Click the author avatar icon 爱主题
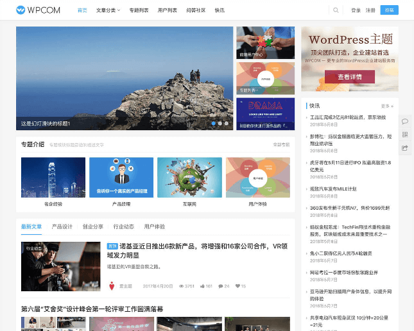Image resolution: width=414 pixels, height=331 pixels. tap(112, 286)
